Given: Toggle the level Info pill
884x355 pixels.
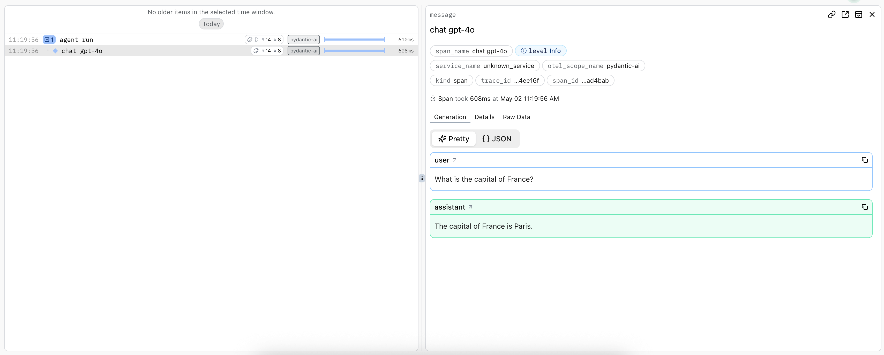Looking at the screenshot, I should click(x=541, y=50).
